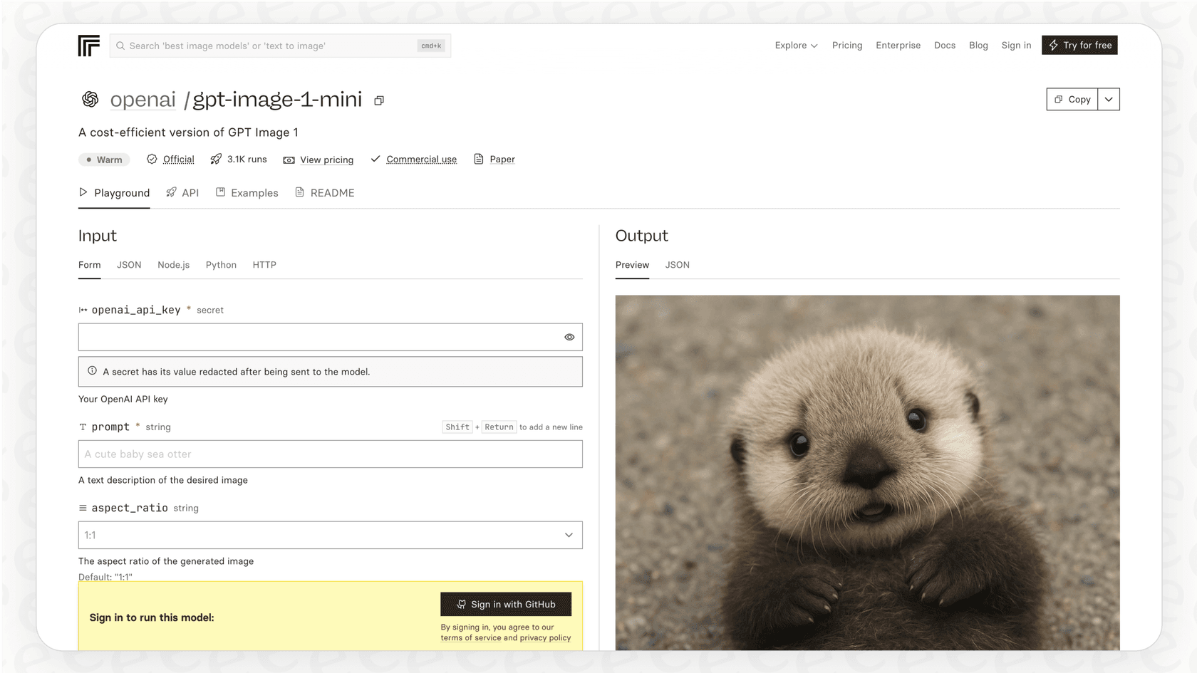This screenshot has width=1197, height=673.
Task: Click Sign in with GitHub
Action: (506, 604)
